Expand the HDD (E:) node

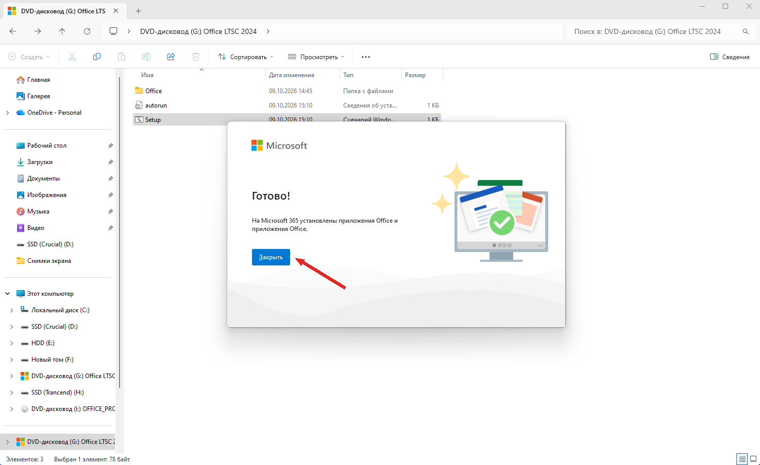(11, 343)
